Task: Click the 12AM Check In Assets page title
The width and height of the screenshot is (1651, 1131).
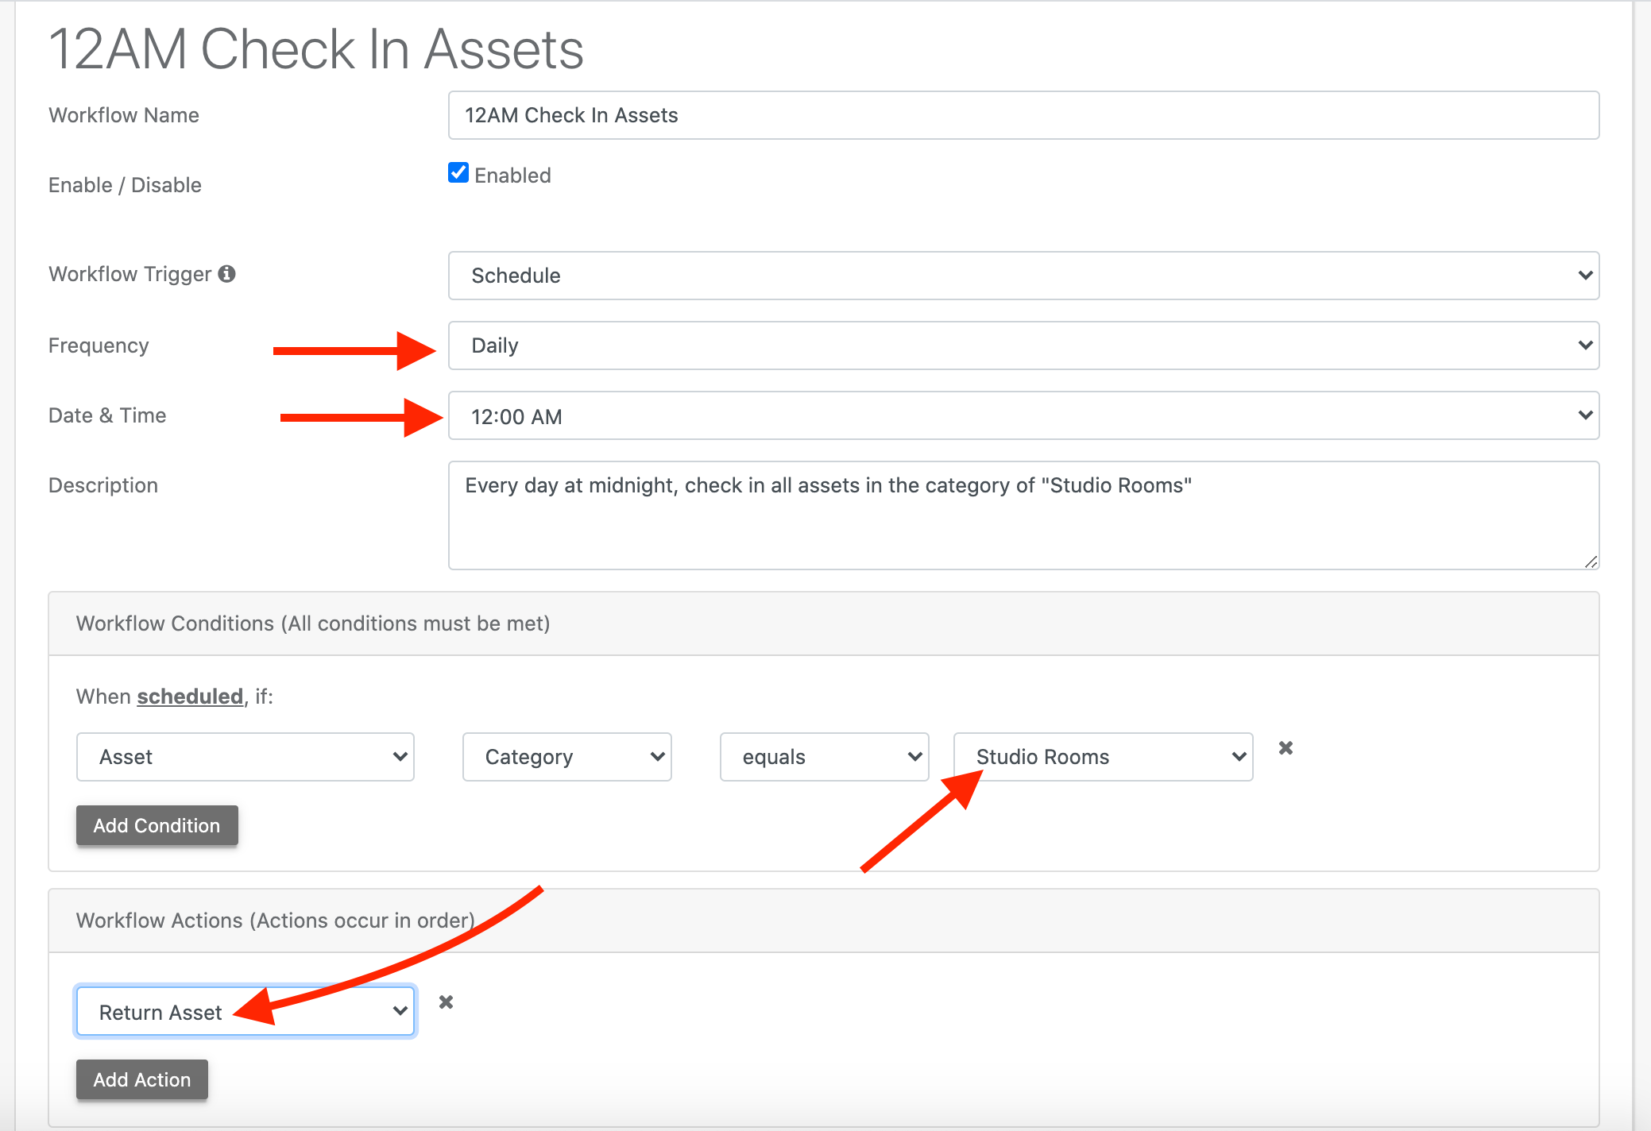Action: coord(316,49)
